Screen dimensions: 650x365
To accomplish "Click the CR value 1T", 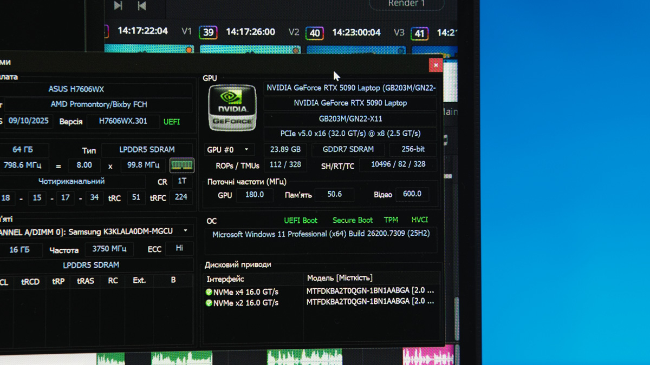I will (182, 182).
